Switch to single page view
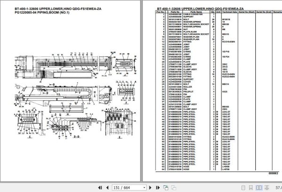282x192 pixels. pyautogui.click(x=243, y=188)
